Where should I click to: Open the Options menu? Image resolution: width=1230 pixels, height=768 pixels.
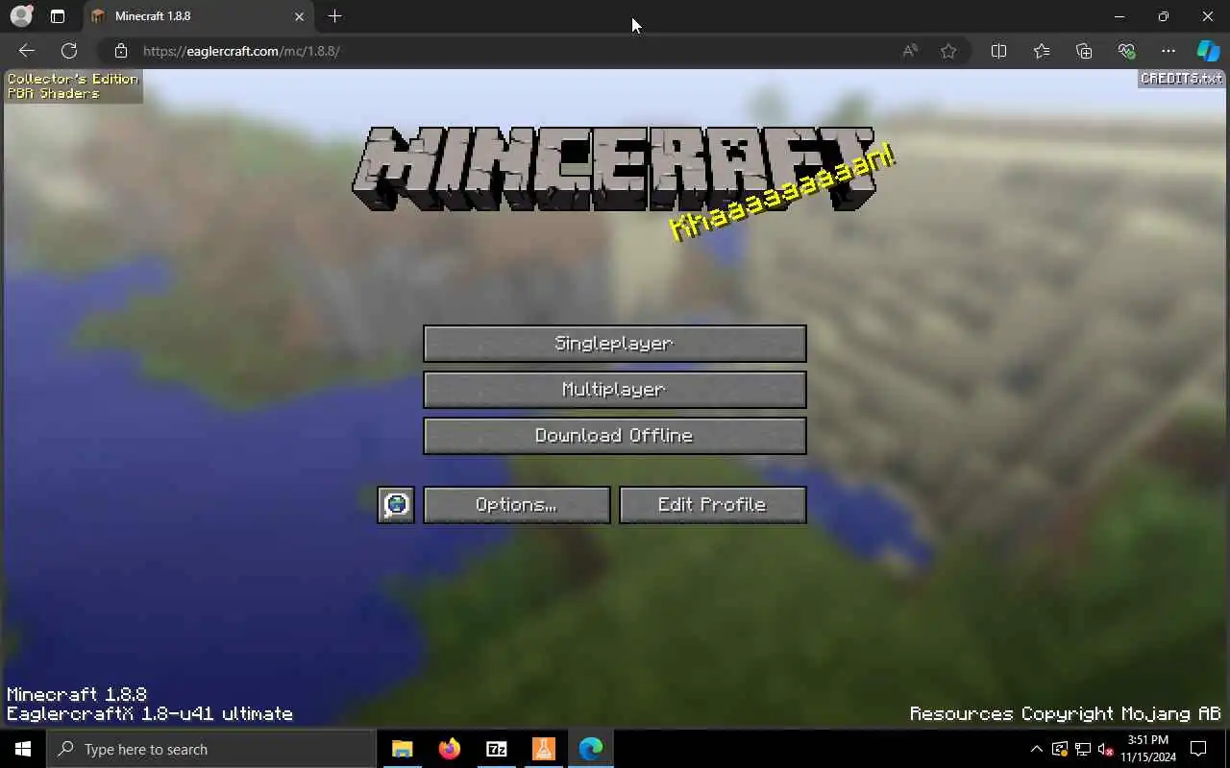point(517,505)
